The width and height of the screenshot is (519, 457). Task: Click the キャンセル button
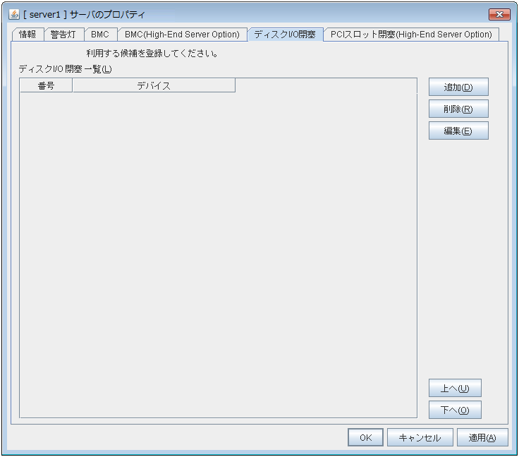420,437
